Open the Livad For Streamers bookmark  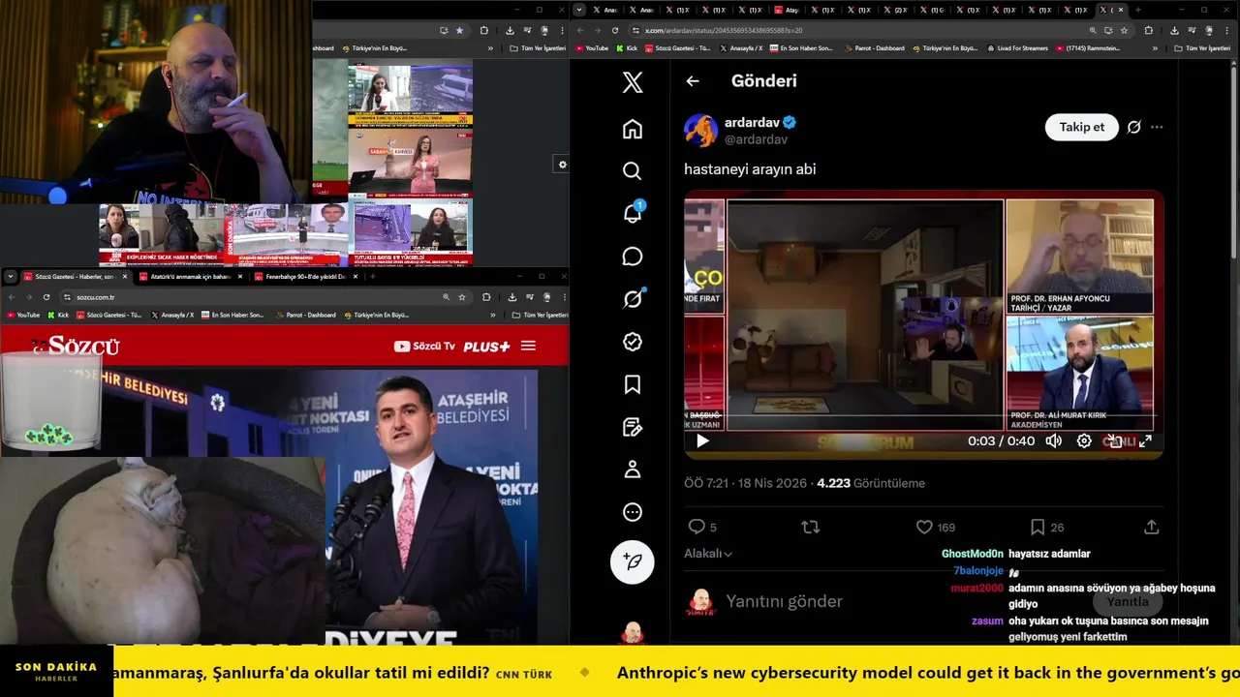(1018, 47)
